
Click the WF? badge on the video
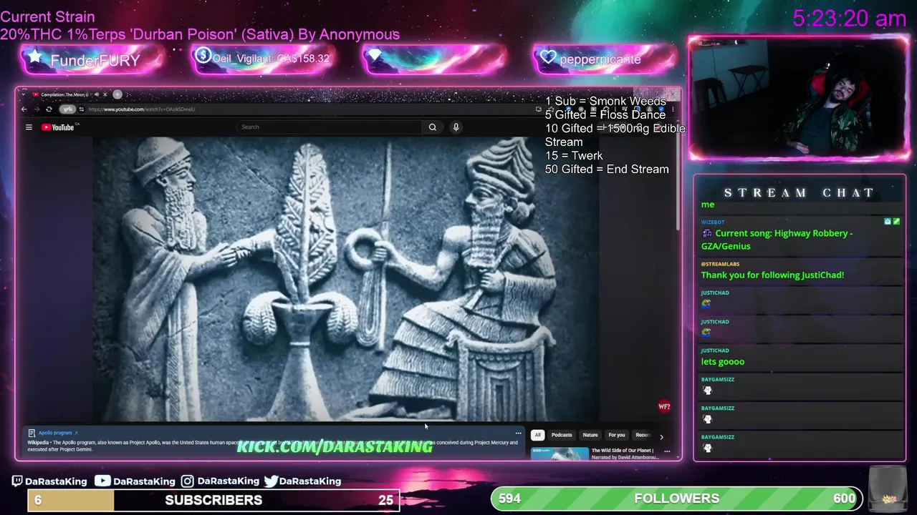[664, 407]
